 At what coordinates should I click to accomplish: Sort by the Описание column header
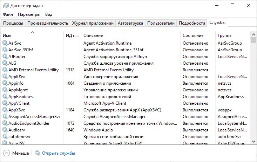(131, 35)
